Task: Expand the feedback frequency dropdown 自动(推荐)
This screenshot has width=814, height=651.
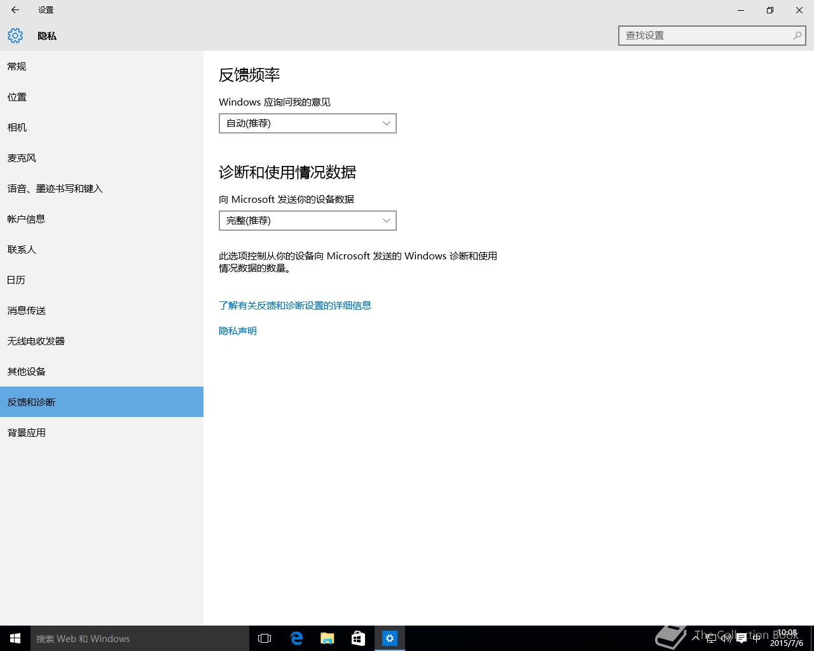Action: pyautogui.click(x=308, y=123)
